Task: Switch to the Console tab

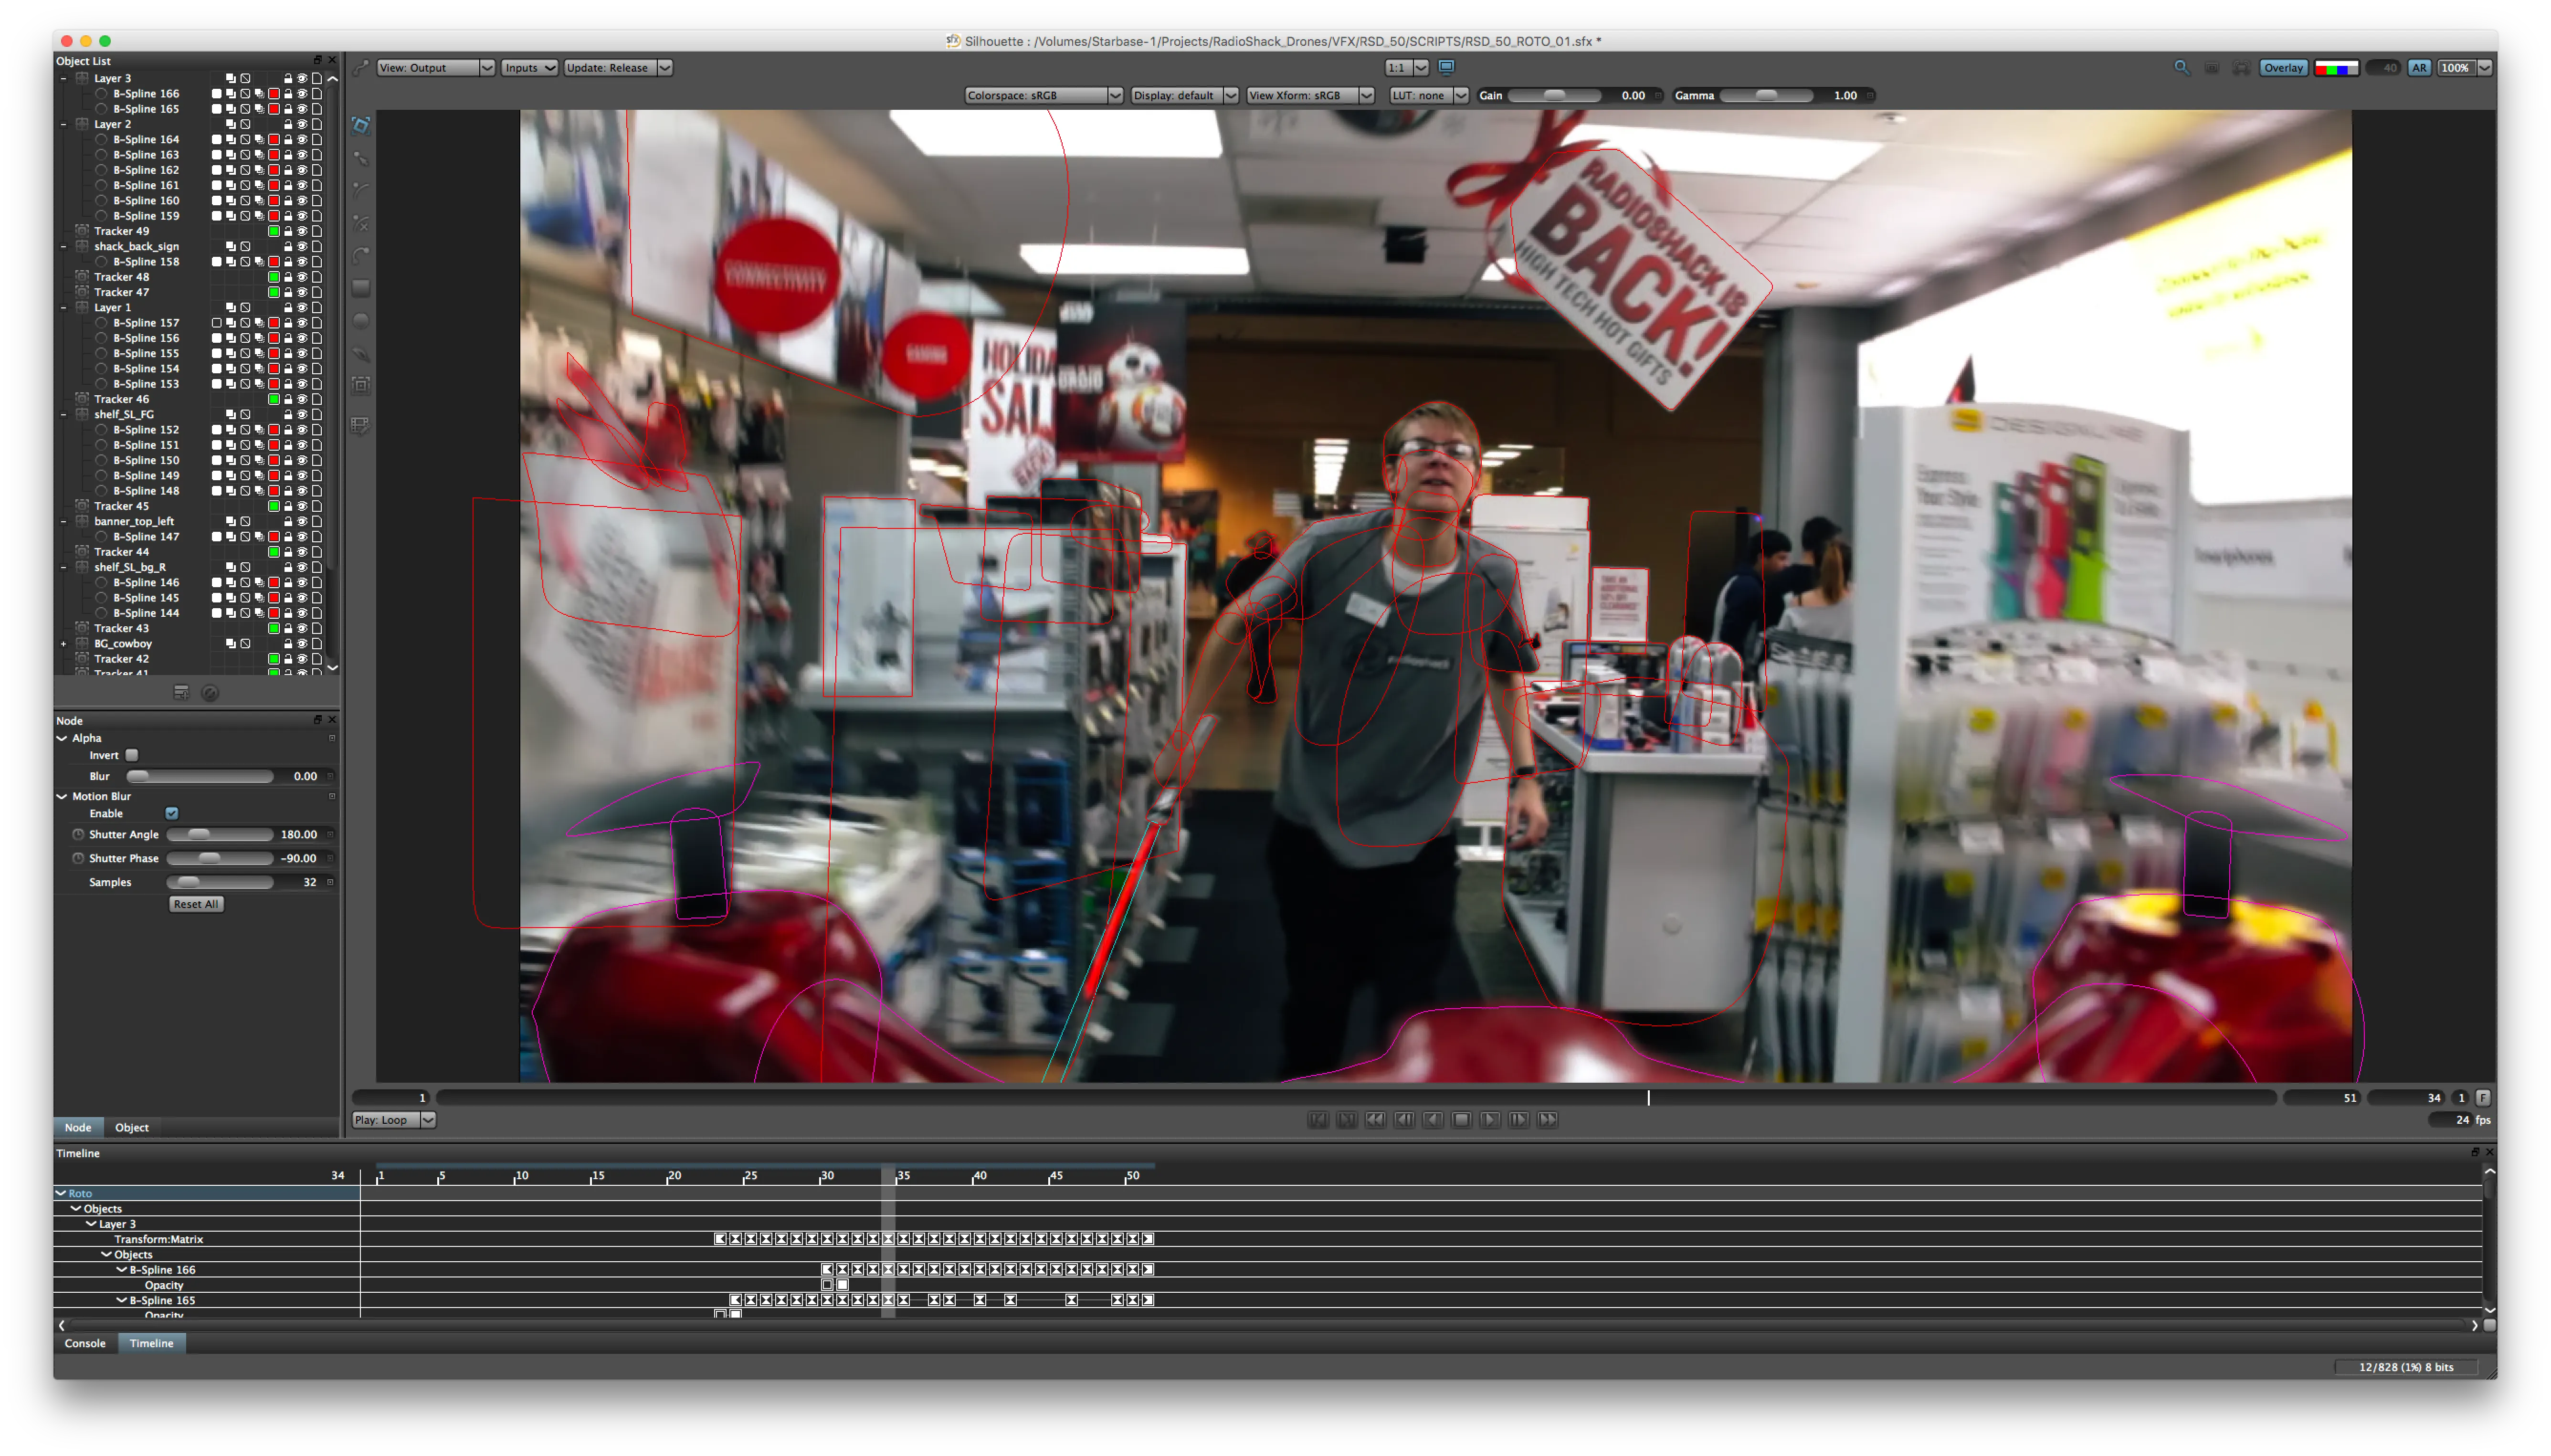Action: [x=85, y=1343]
